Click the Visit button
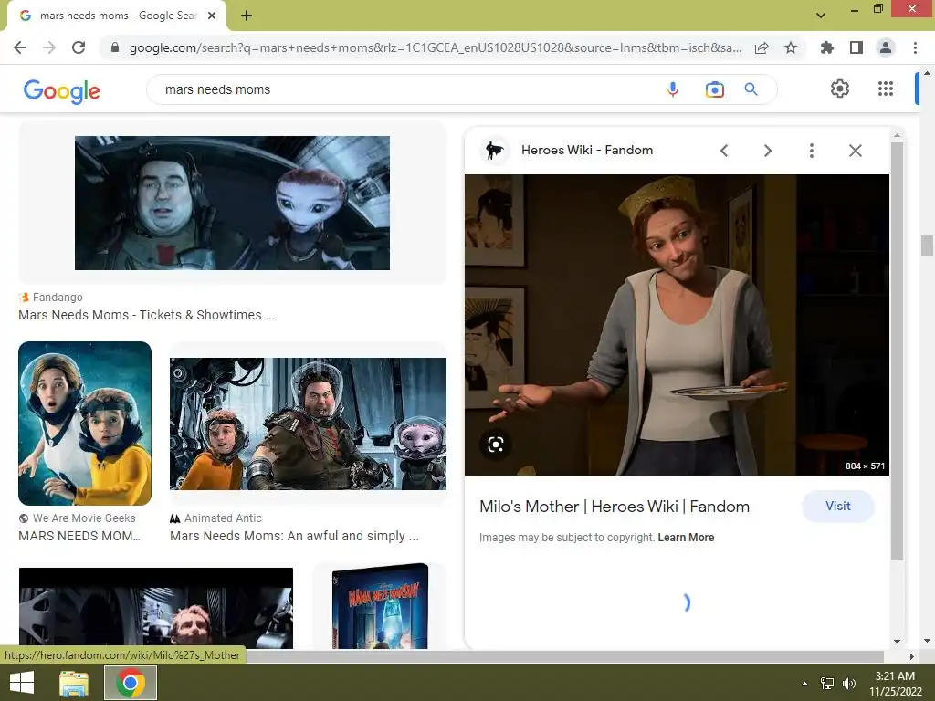The height and width of the screenshot is (701, 935). [x=838, y=506]
